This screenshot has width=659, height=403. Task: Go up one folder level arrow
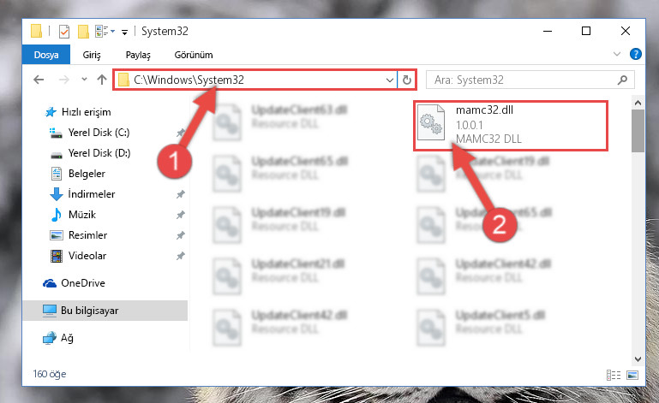(102, 80)
